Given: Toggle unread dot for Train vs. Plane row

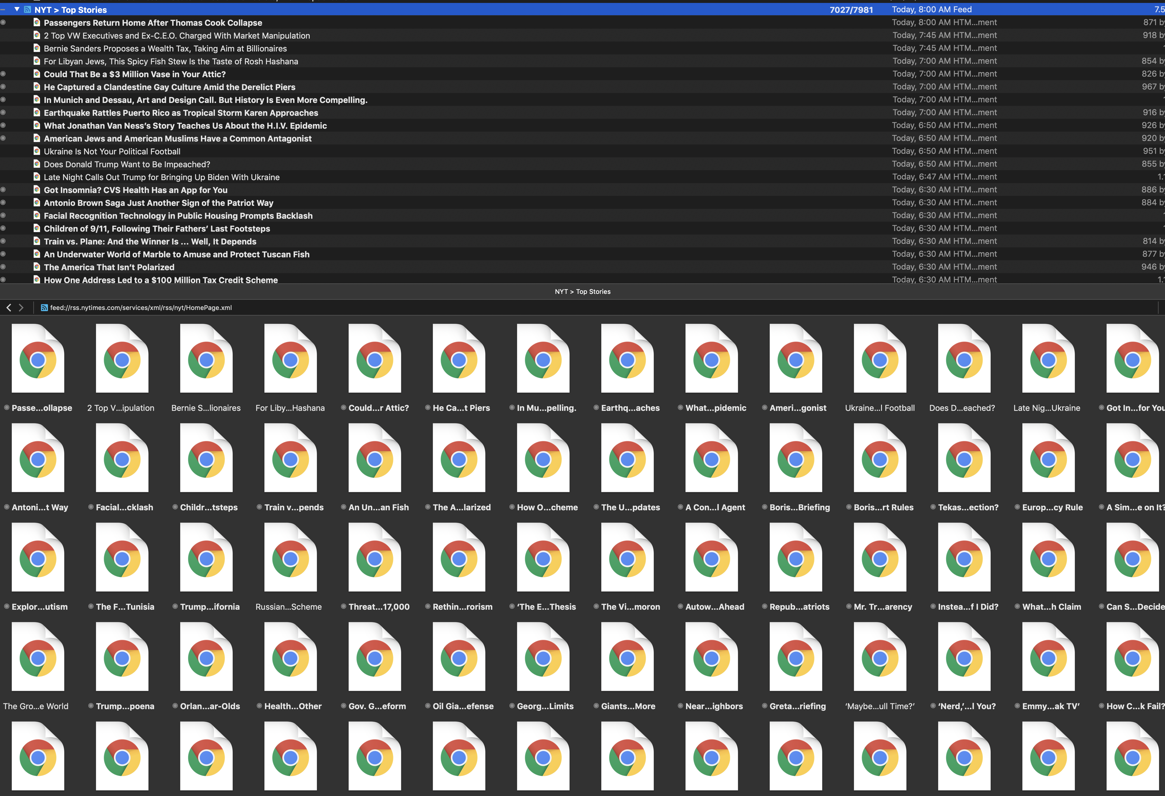Looking at the screenshot, I should [x=3, y=241].
